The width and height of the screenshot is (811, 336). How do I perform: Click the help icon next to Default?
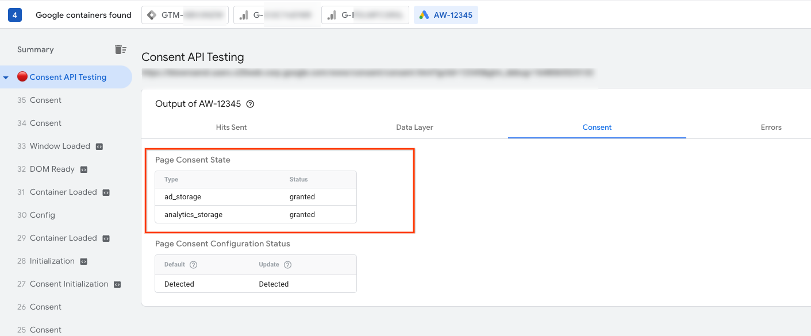[x=194, y=265]
